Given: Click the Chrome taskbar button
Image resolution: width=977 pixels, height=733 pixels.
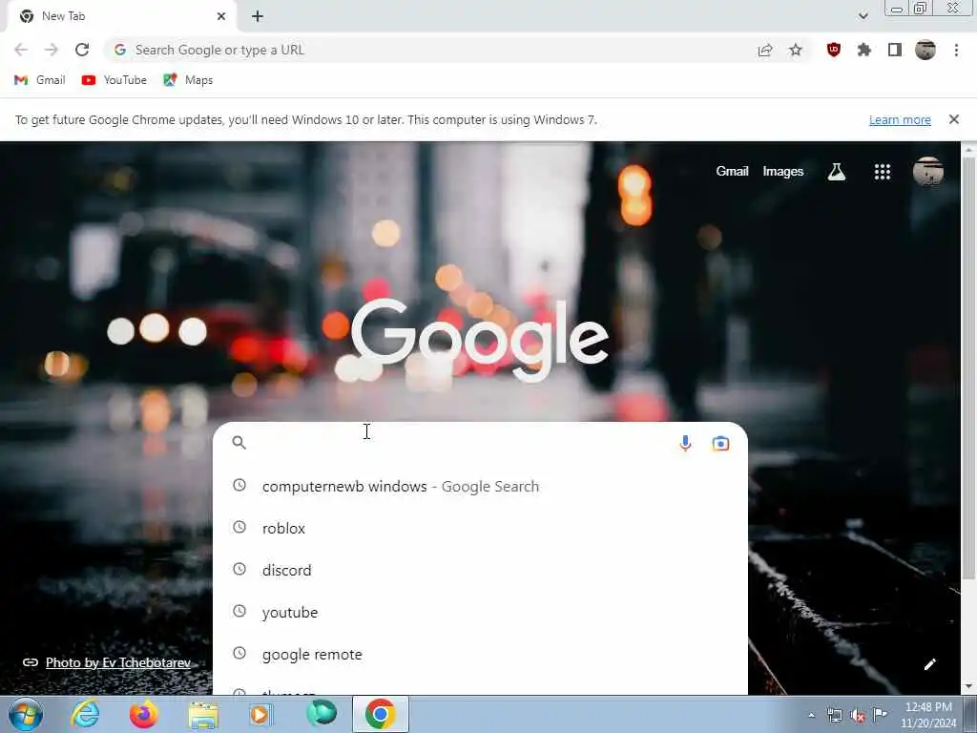Looking at the screenshot, I should tap(381, 714).
